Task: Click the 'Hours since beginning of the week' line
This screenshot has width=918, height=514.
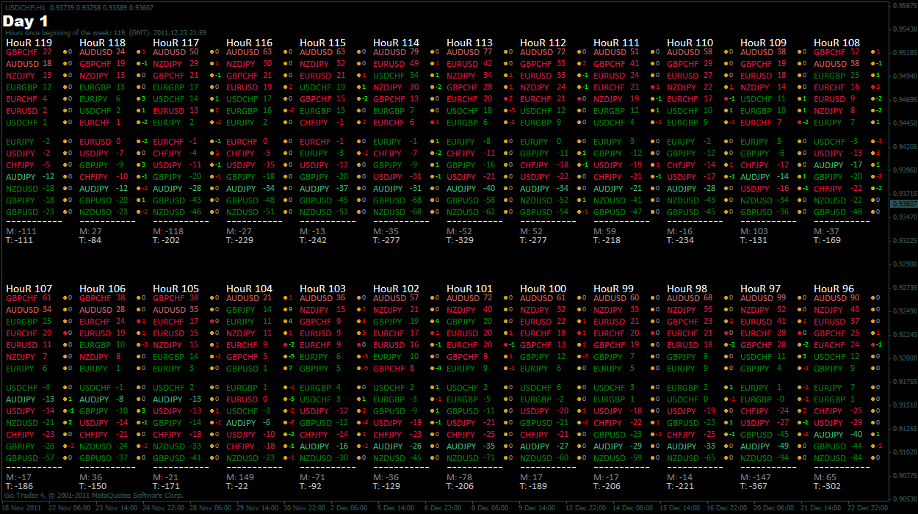Action: click(x=105, y=33)
